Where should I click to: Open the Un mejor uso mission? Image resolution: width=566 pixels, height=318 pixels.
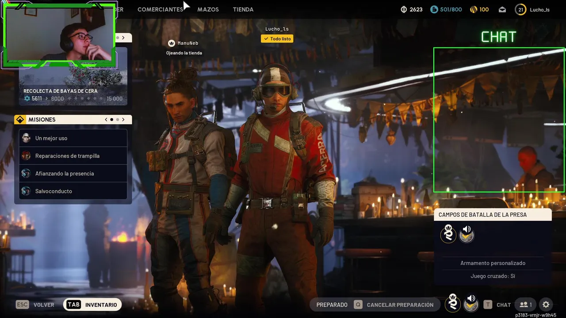pyautogui.click(x=73, y=138)
